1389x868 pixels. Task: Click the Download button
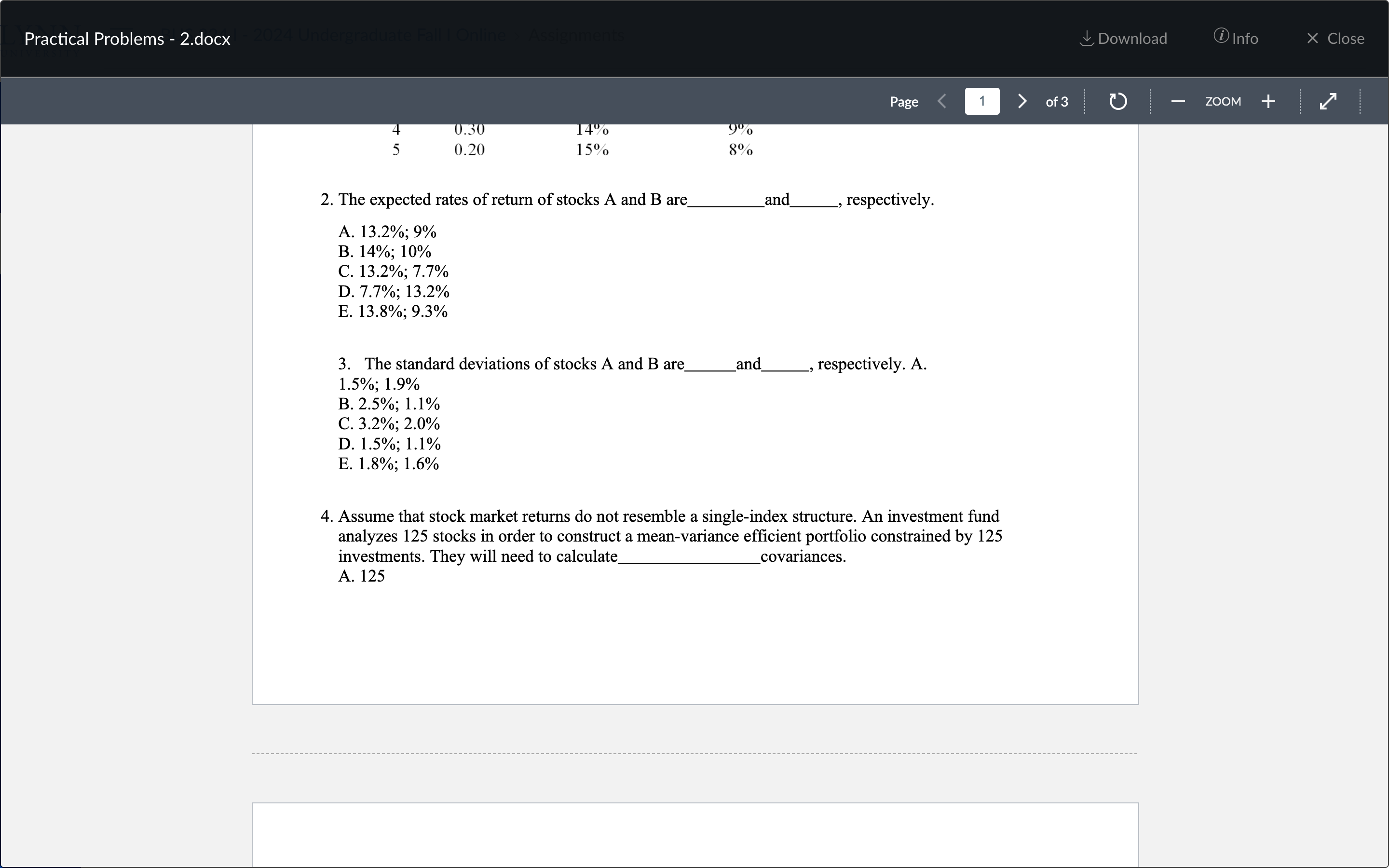coord(1122,38)
